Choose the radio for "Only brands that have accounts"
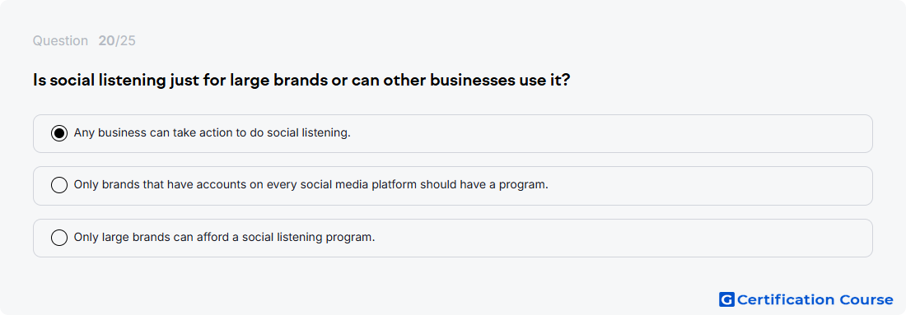This screenshot has width=906, height=315. [x=59, y=185]
